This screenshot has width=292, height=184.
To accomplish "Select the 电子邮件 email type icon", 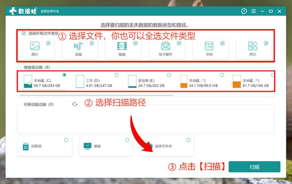I will [165, 46].
